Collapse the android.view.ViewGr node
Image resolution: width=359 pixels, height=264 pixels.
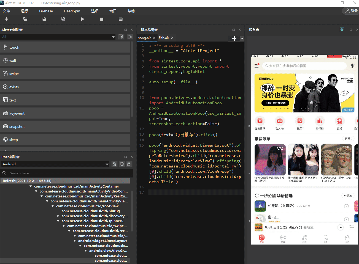[86, 251]
